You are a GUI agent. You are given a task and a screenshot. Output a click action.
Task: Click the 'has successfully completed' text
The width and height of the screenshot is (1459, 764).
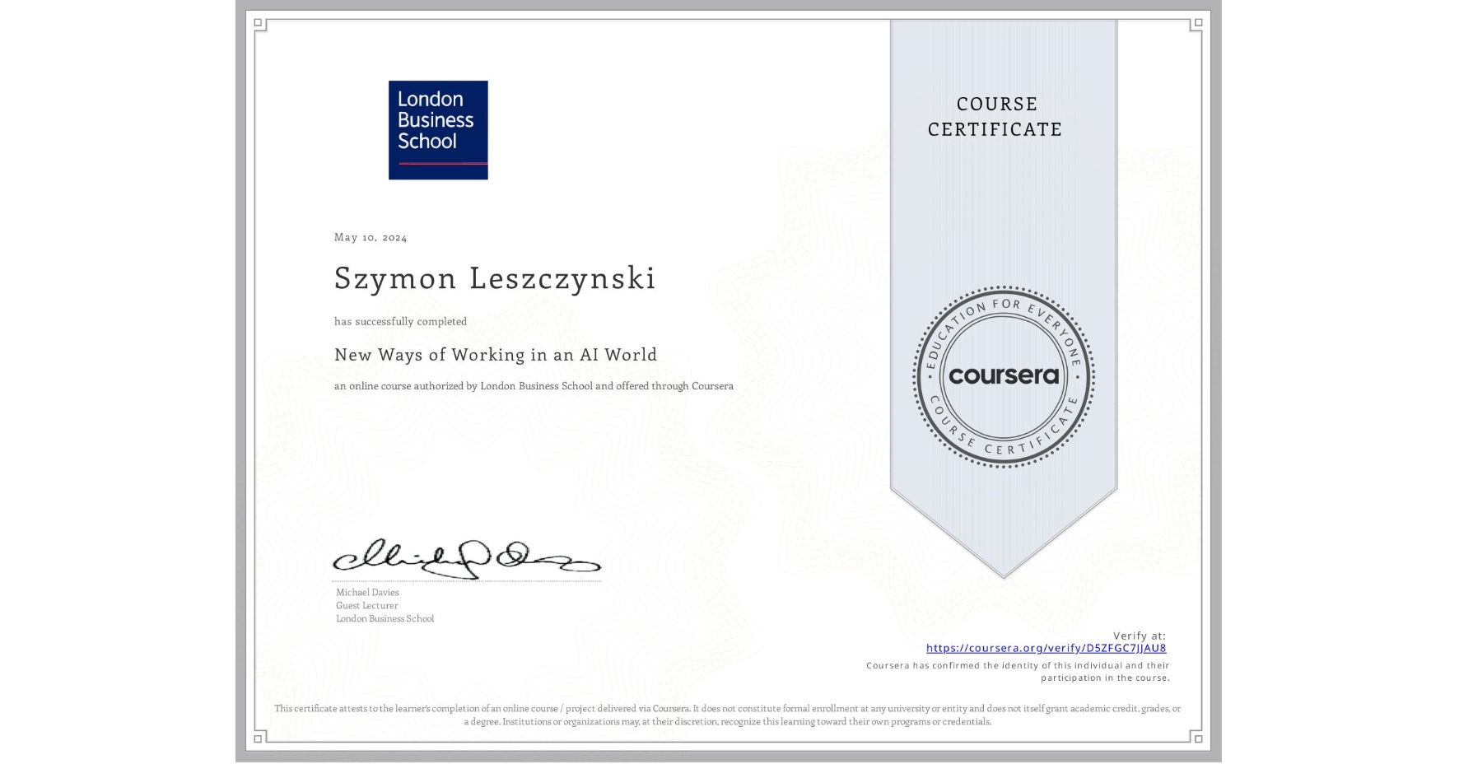pyautogui.click(x=400, y=321)
